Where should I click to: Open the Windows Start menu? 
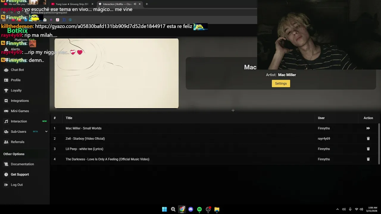[x=164, y=209]
